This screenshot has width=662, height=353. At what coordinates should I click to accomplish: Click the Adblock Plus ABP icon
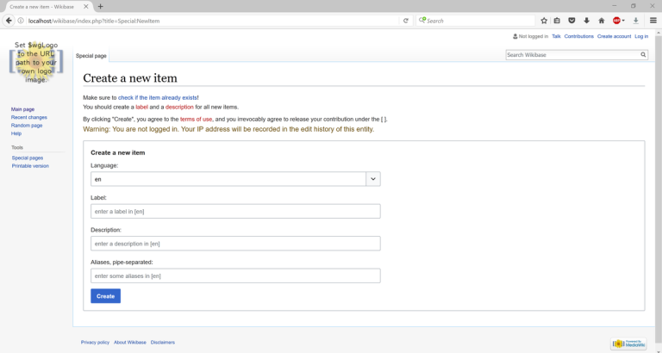pos(617,21)
